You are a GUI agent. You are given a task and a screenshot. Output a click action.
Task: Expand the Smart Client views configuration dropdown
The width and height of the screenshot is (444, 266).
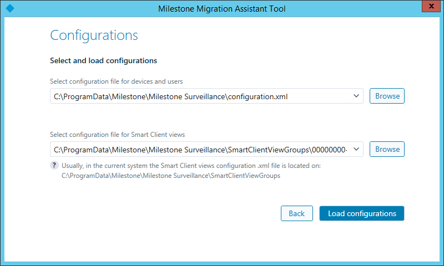tap(356, 149)
